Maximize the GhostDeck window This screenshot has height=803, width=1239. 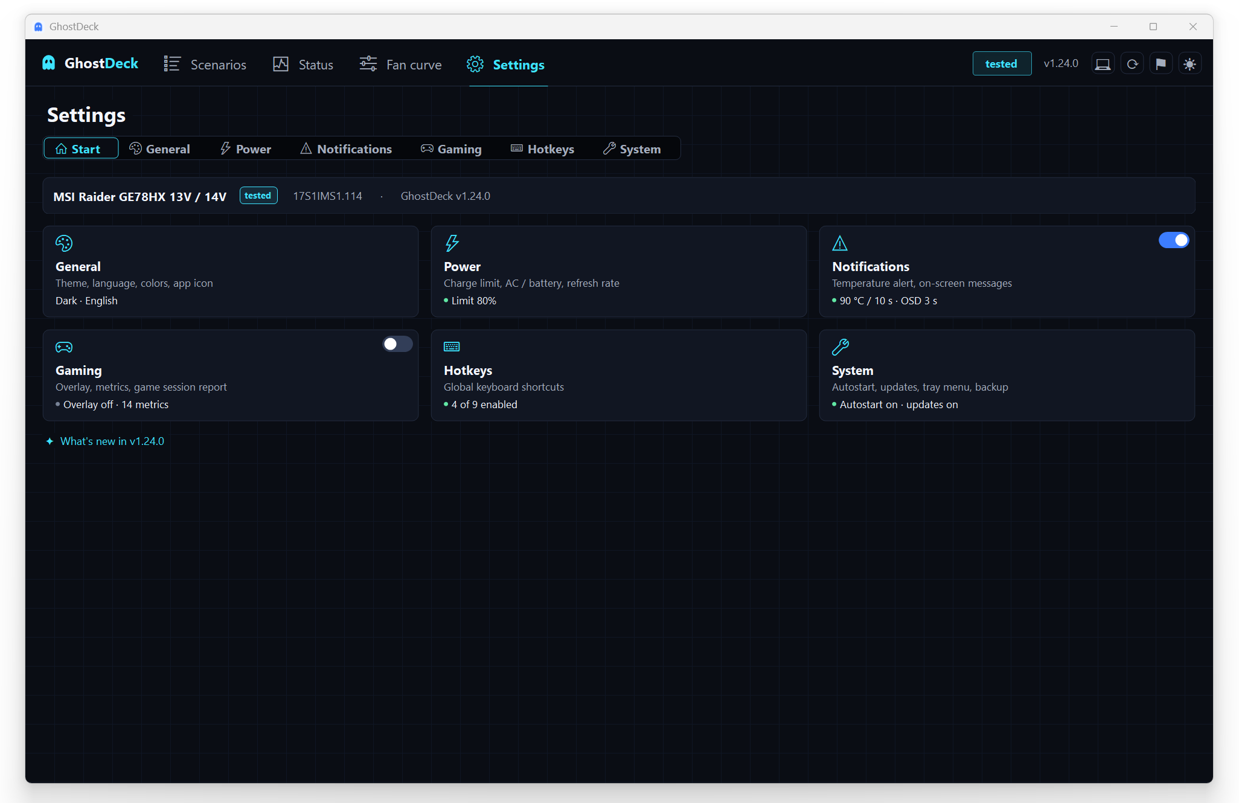point(1153,27)
